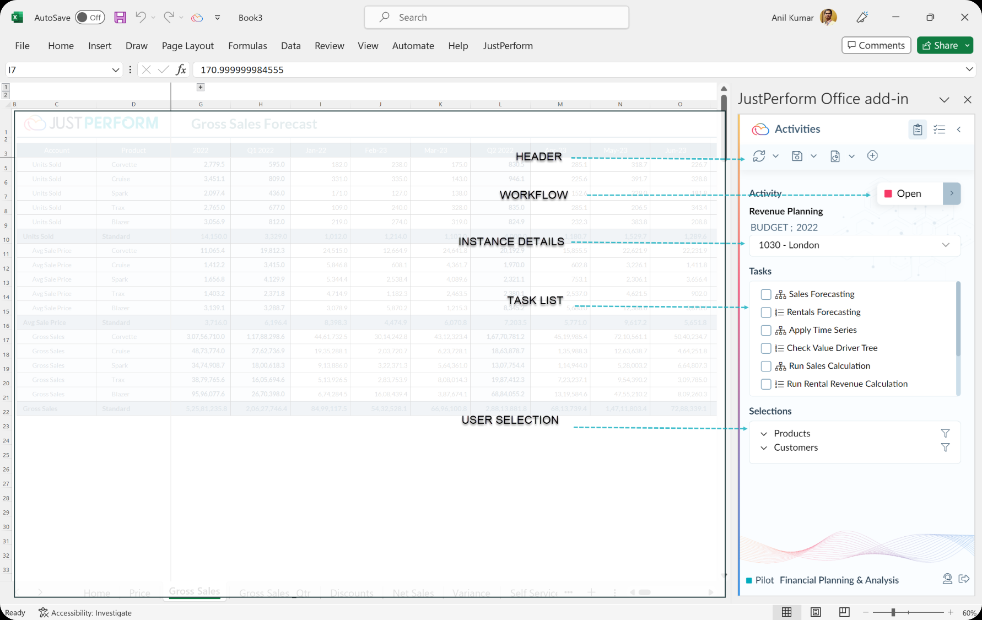Toggle the AutoSave switch on
982x620 pixels.
coord(90,17)
